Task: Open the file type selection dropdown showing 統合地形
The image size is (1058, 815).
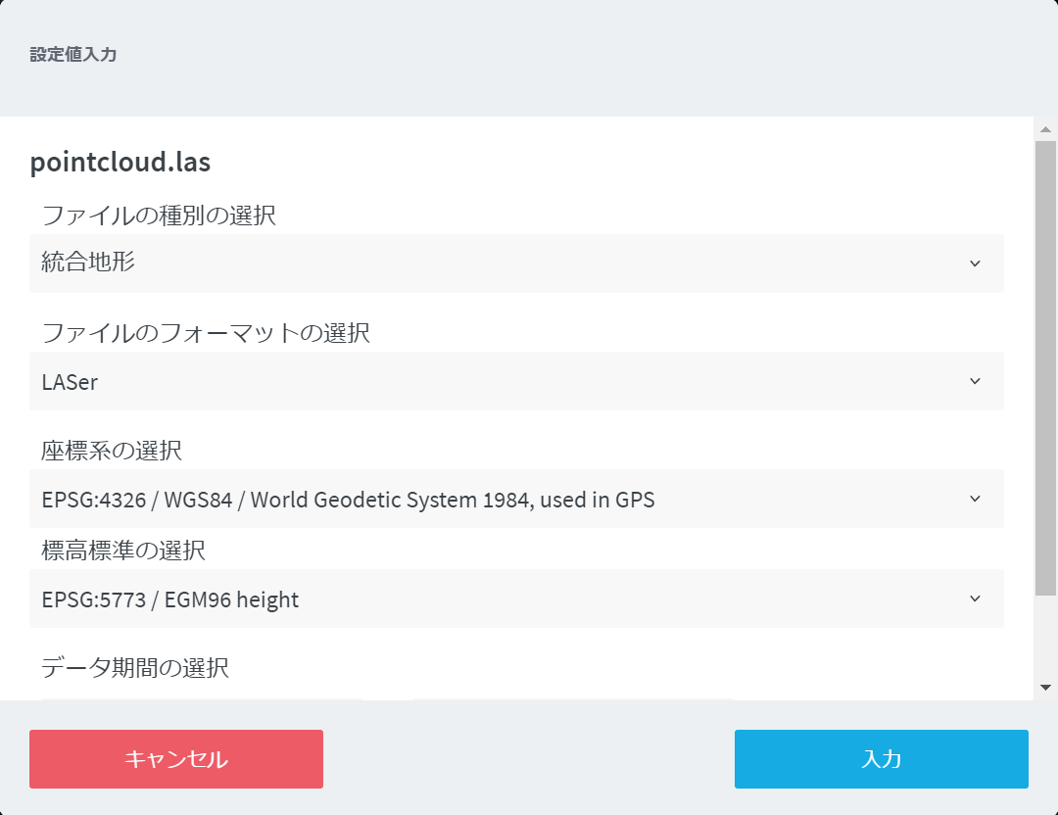Action: pyautogui.click(x=516, y=264)
